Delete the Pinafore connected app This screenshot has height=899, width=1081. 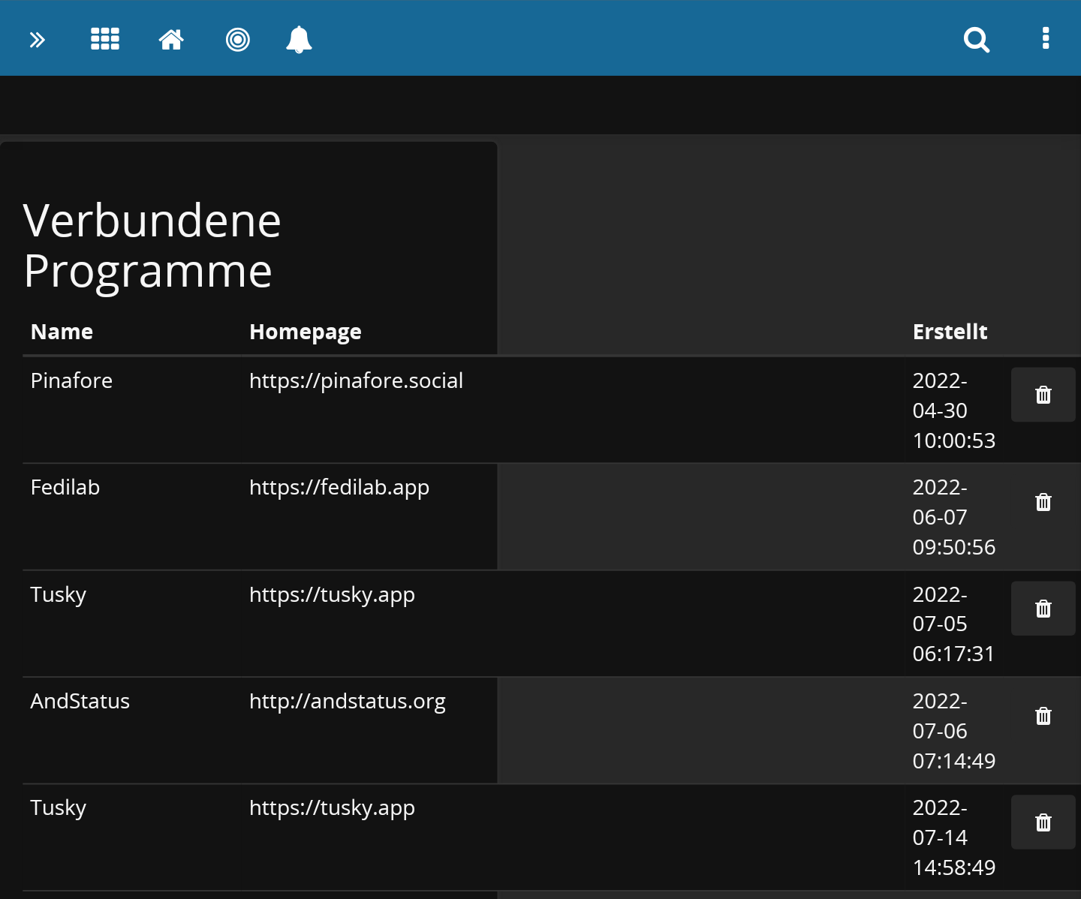[x=1043, y=395]
